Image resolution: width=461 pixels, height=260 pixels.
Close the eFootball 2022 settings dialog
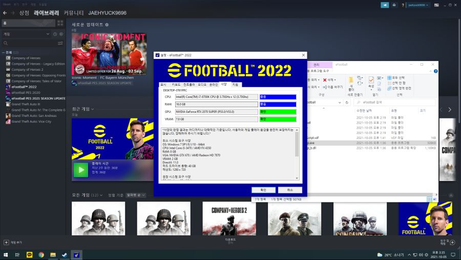[x=303, y=55]
